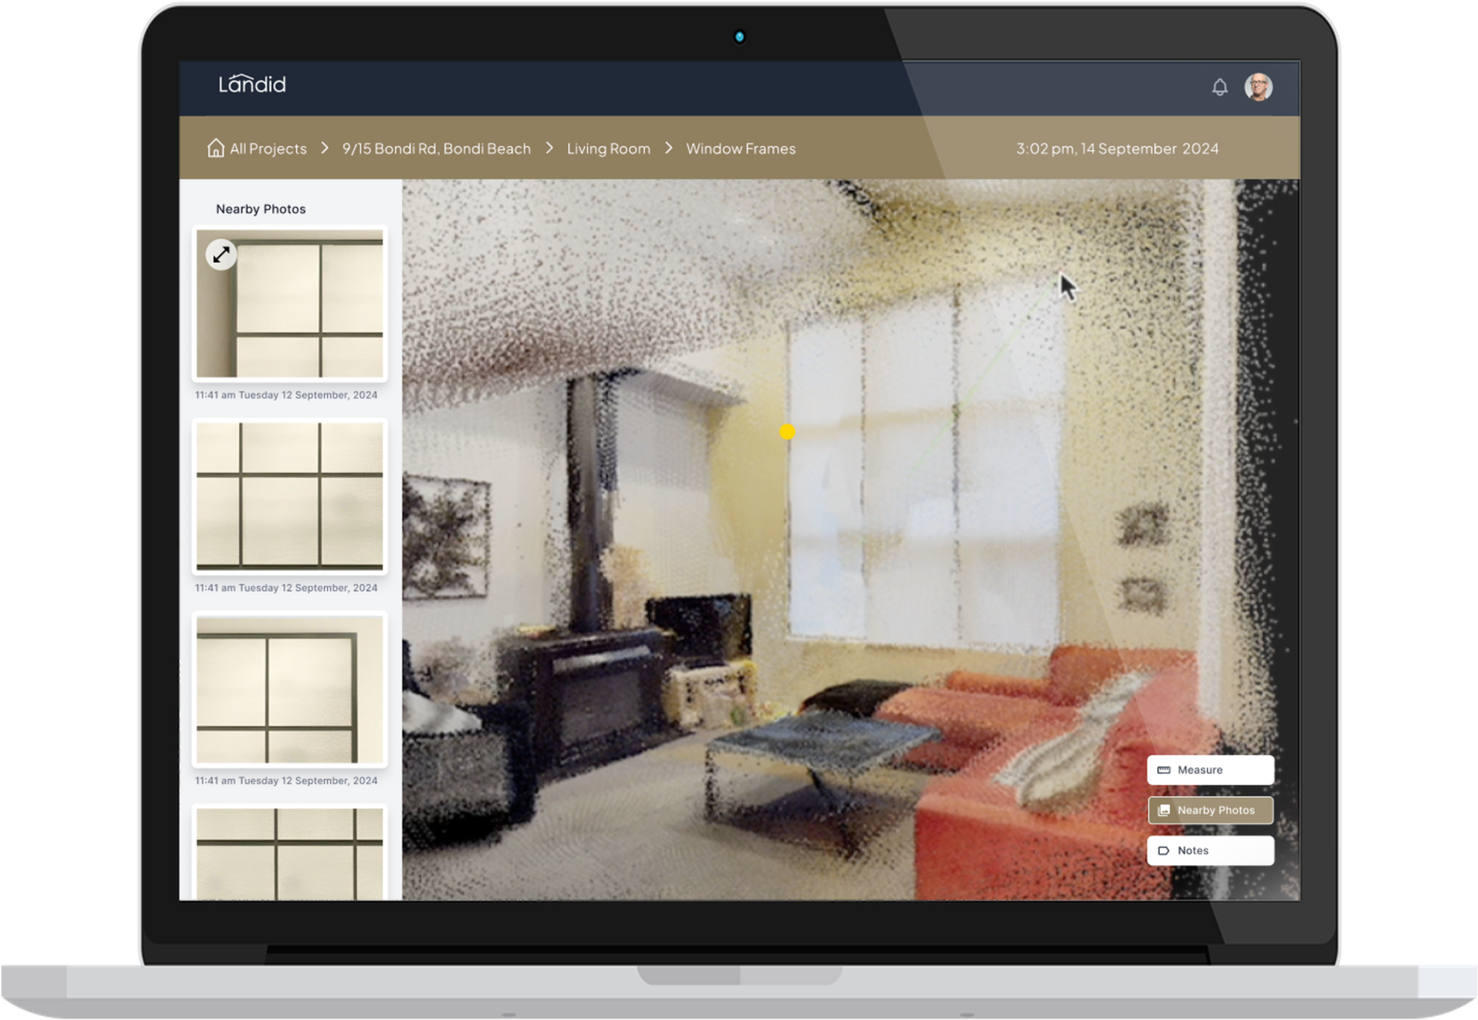
Task: Click the window in the 3D scan view
Action: (x=915, y=475)
